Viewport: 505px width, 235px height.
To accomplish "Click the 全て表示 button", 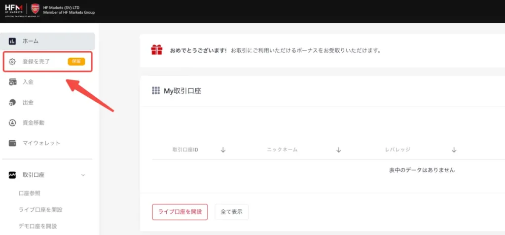I will pyautogui.click(x=232, y=212).
